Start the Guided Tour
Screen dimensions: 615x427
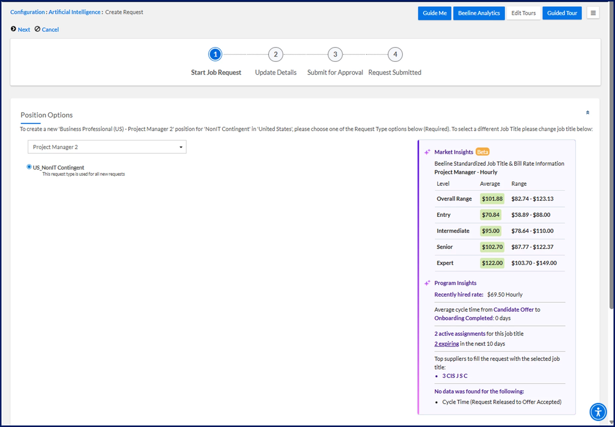[x=562, y=13]
